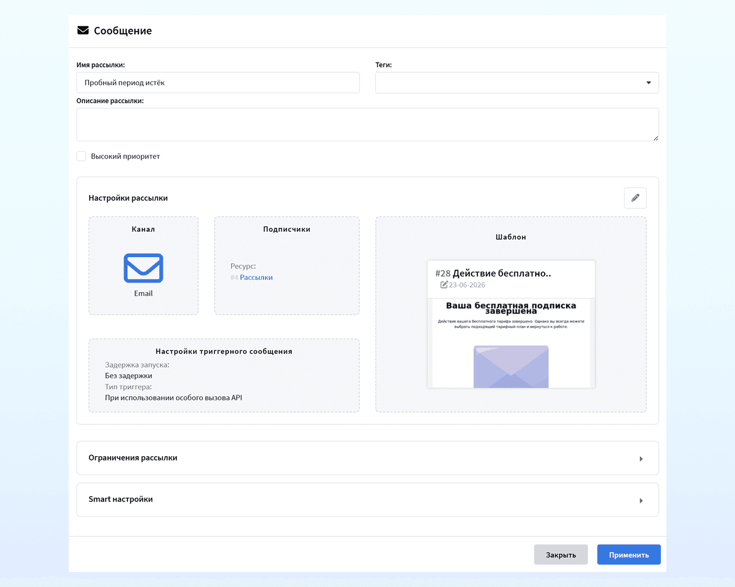
Task: Click the 'Настройки рассылки' section heading
Action: (128, 198)
